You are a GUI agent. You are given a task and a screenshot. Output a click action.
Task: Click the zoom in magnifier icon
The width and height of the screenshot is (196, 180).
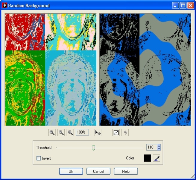[x=52, y=133]
